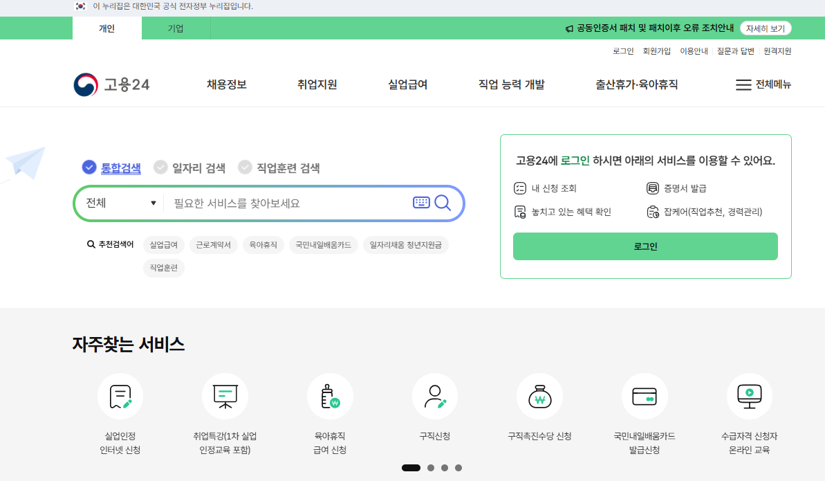This screenshot has height=481, width=825.
Task: Open the virtual keyboard in the search bar
Action: [420, 203]
